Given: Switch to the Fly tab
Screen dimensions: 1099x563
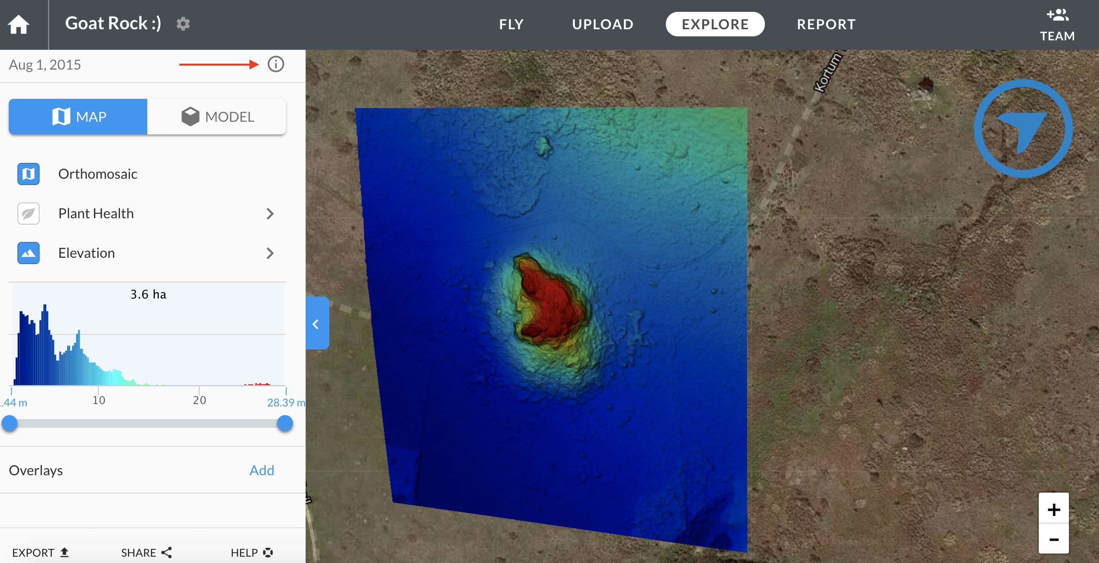Looking at the screenshot, I should click(511, 24).
